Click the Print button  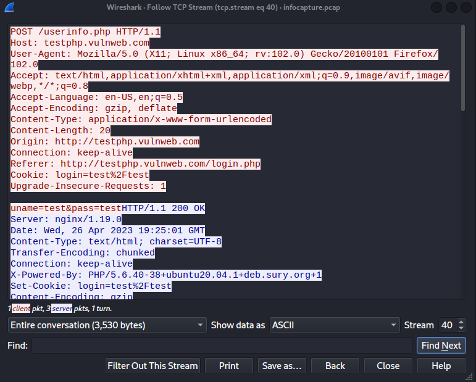point(229,365)
